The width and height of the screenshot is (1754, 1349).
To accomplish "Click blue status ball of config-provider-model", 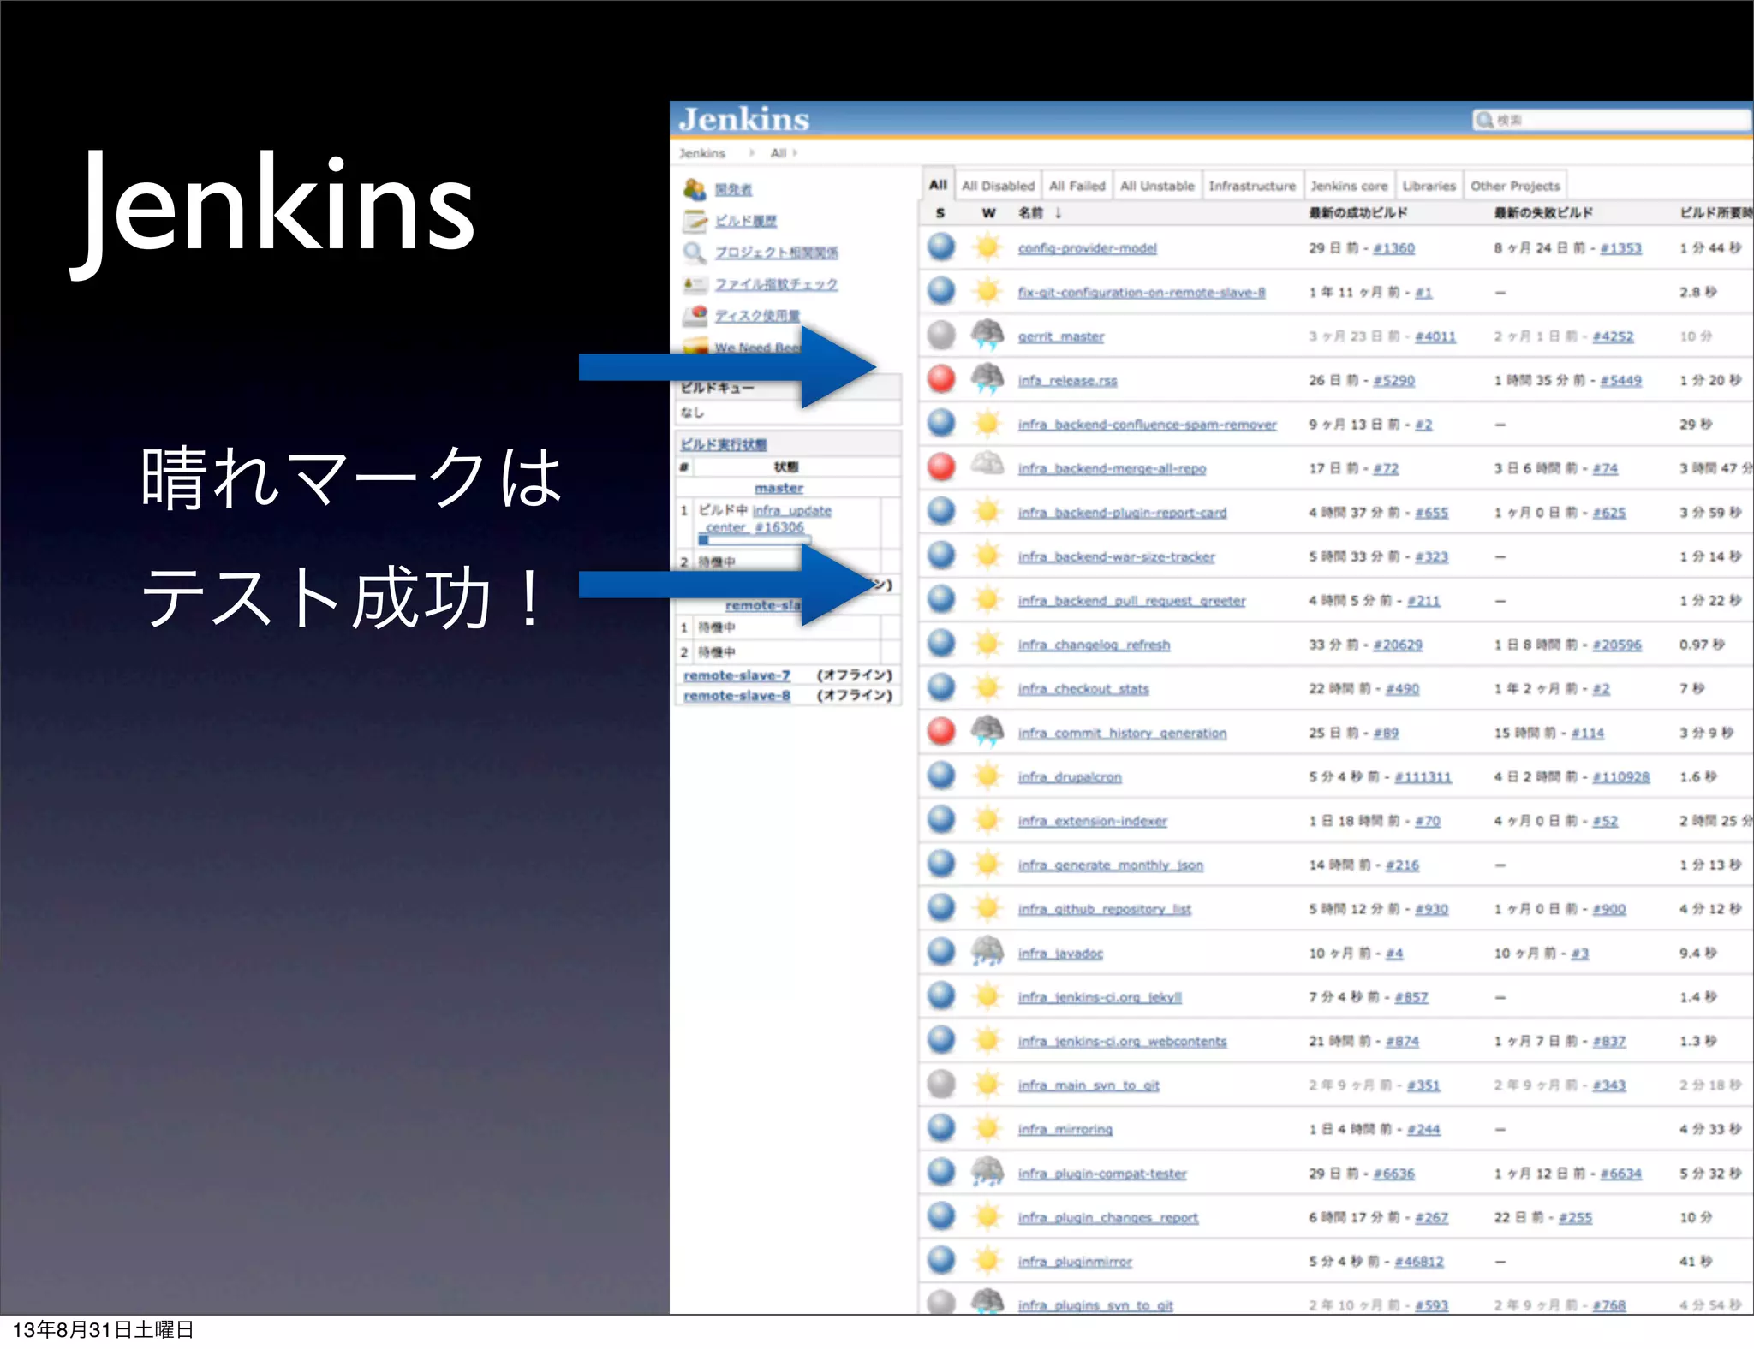I will click(x=941, y=247).
